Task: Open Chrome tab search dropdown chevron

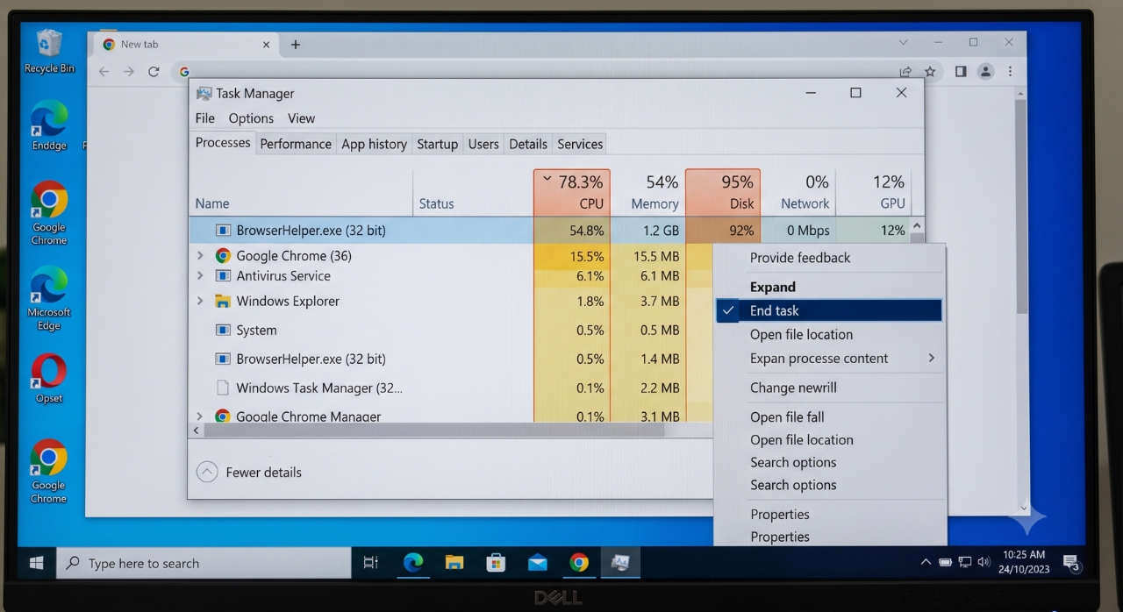Action: pyautogui.click(x=904, y=42)
